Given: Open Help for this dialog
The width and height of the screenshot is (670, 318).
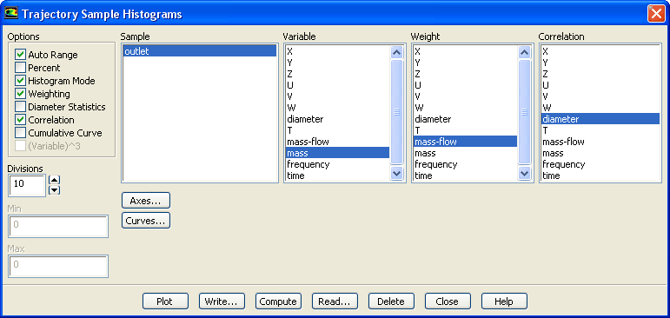Looking at the screenshot, I should pos(504,301).
